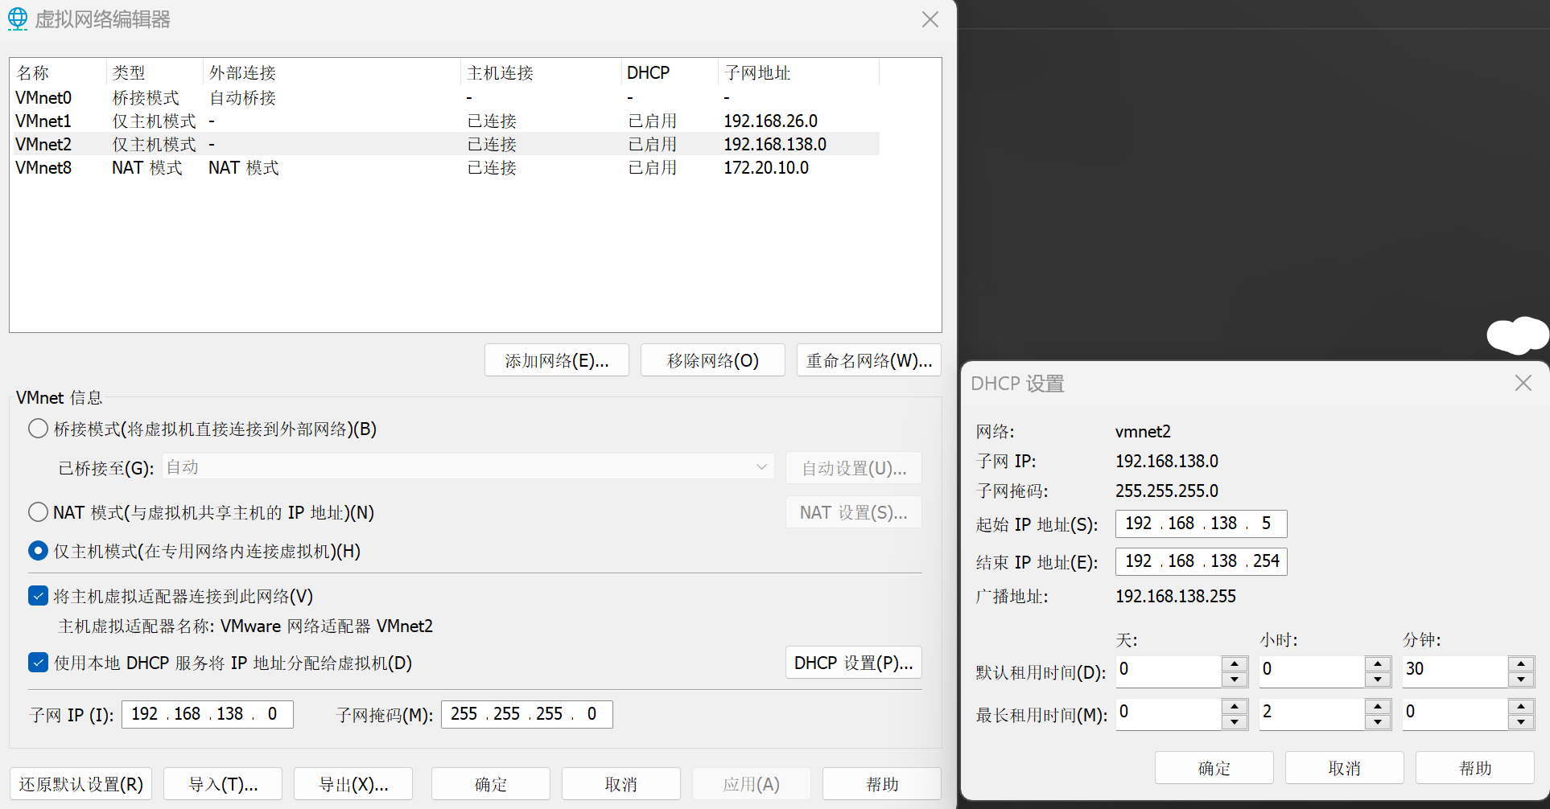Increase maximum lease hours using up arrow
The height and width of the screenshot is (809, 1550).
[1377, 707]
